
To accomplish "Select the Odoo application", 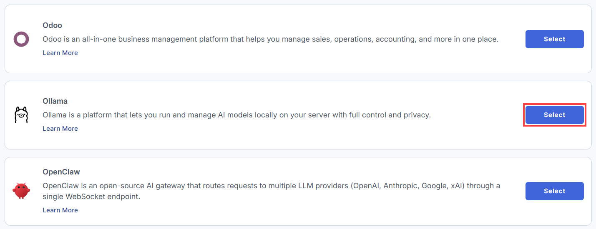I will click(x=554, y=39).
